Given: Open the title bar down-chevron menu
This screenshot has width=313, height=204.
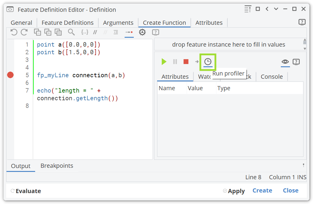Looking at the screenshot, I should [276, 9].
